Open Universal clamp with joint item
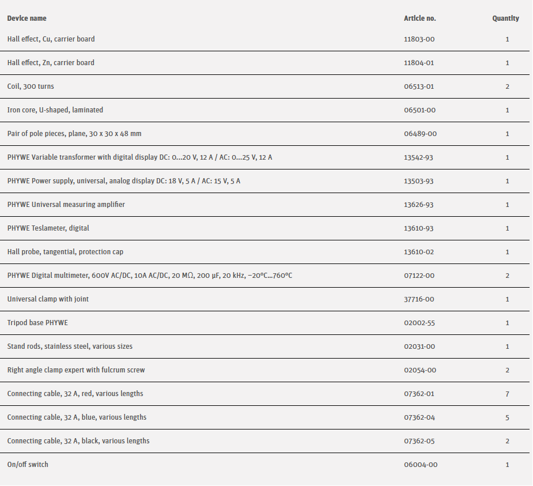Viewport: 533px width, 486px height. coord(48,299)
